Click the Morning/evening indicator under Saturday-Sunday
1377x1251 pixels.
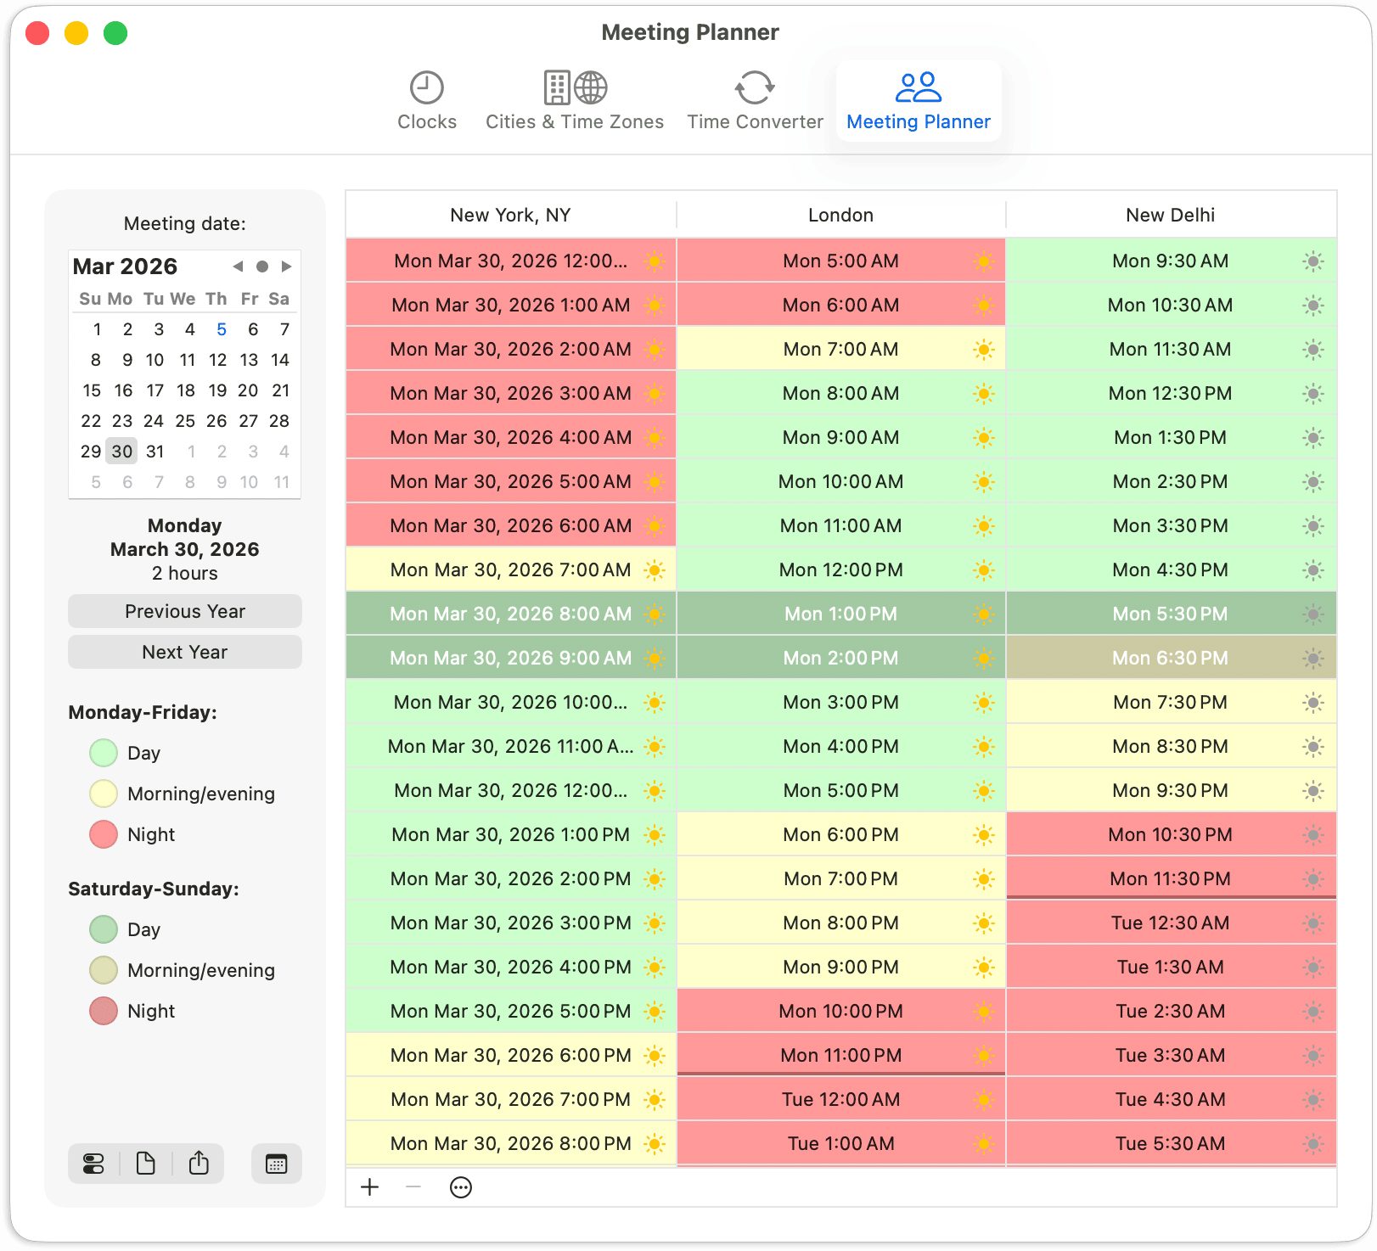103,970
